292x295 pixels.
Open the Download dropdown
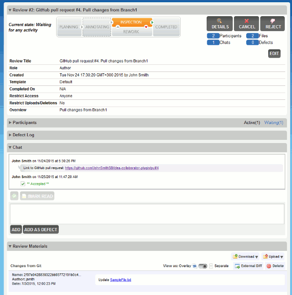click(x=245, y=257)
